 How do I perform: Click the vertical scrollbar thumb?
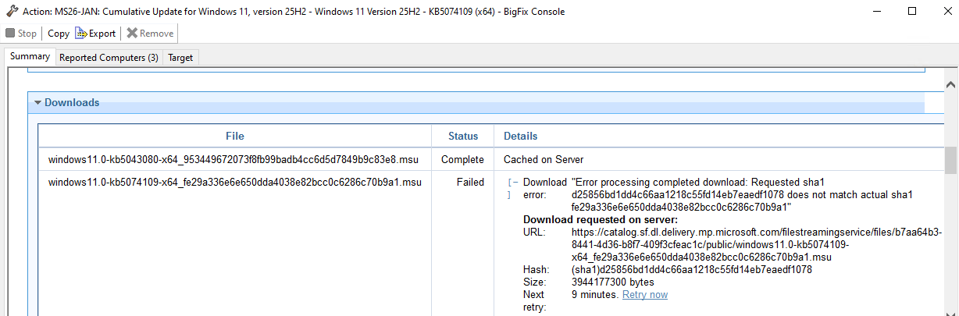(x=950, y=160)
